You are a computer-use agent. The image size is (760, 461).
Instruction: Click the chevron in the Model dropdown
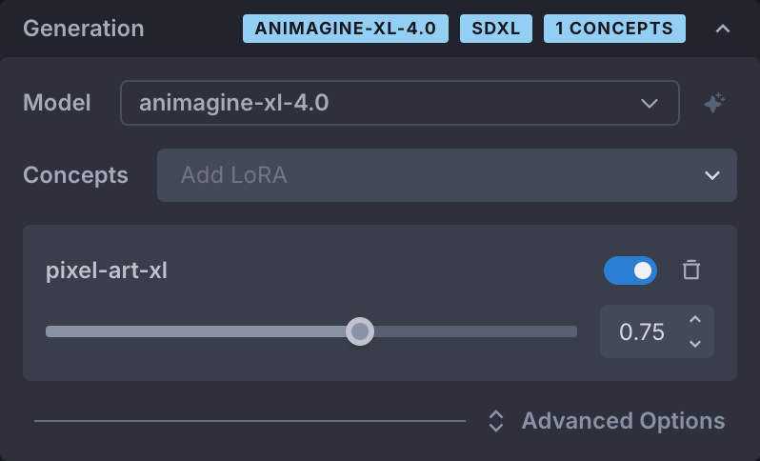650,103
